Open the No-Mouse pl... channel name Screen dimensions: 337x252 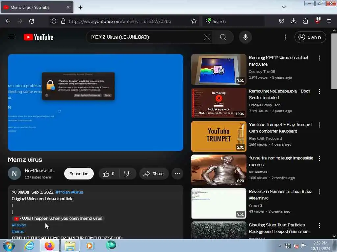click(40, 171)
